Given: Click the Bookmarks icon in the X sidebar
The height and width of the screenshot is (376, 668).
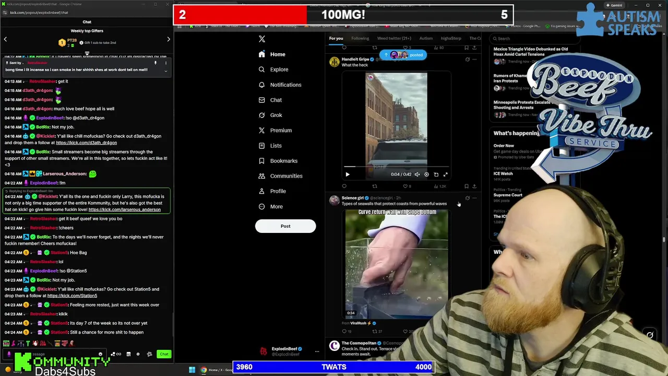Looking at the screenshot, I should 261,161.
